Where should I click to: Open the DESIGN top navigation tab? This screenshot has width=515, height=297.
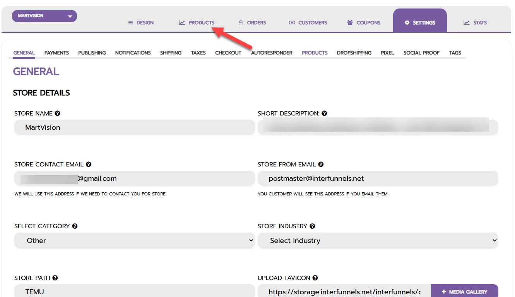tap(141, 23)
